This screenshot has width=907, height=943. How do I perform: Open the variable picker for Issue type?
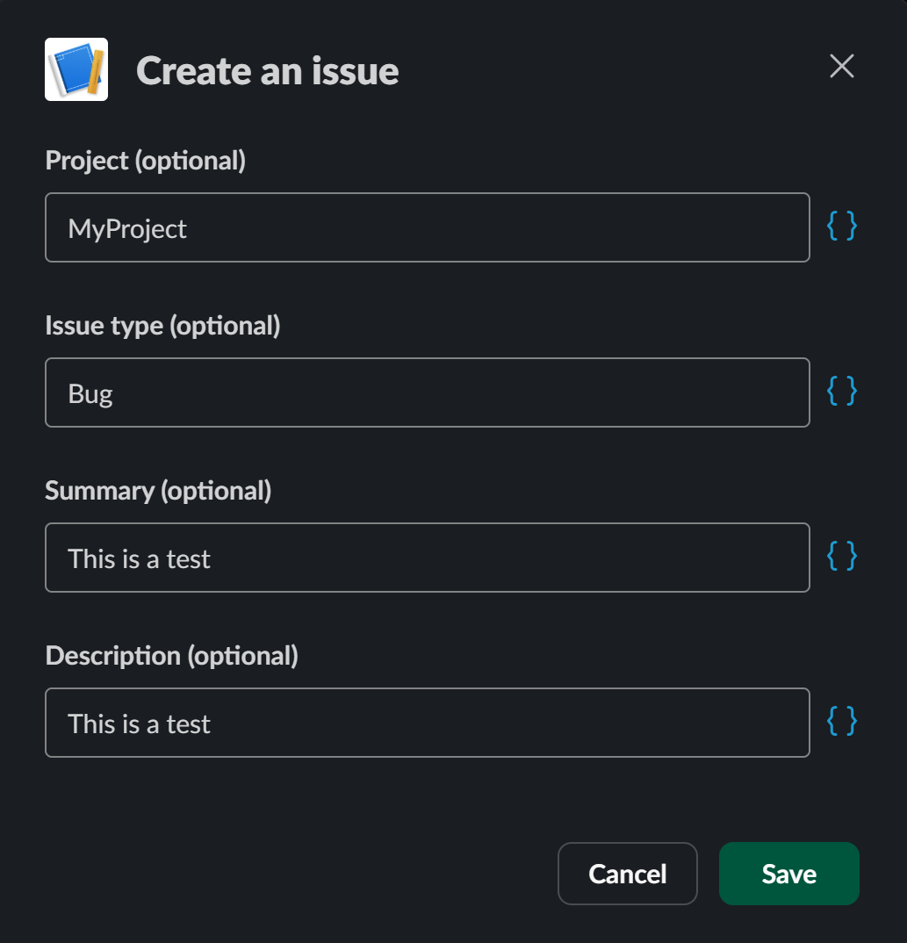click(842, 392)
